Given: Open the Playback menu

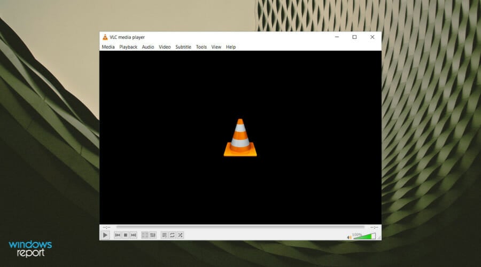Looking at the screenshot, I should (x=128, y=47).
